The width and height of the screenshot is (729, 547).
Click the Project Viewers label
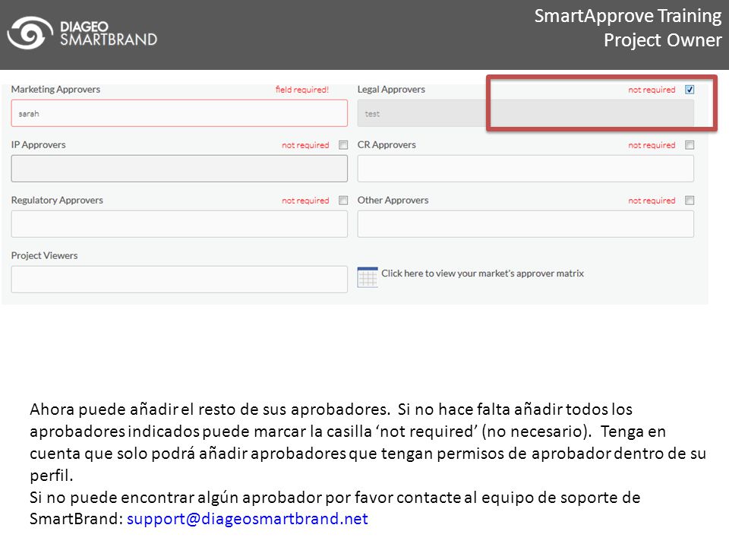point(44,255)
